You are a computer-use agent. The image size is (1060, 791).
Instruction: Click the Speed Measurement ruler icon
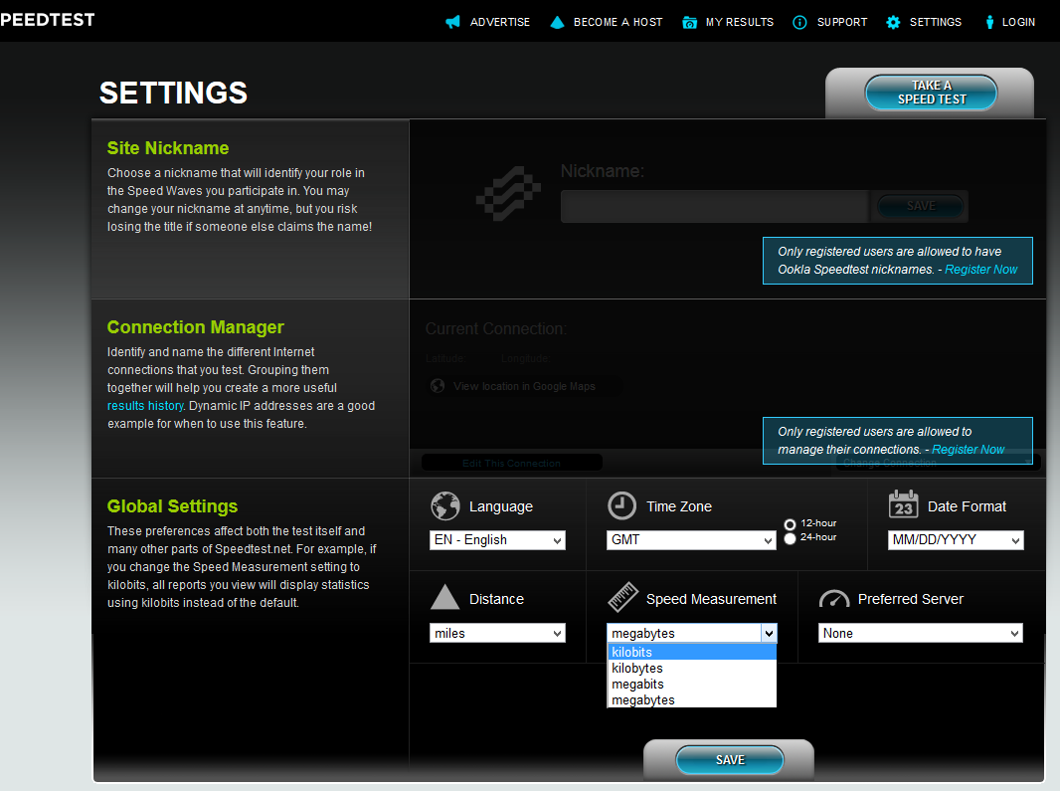[622, 597]
